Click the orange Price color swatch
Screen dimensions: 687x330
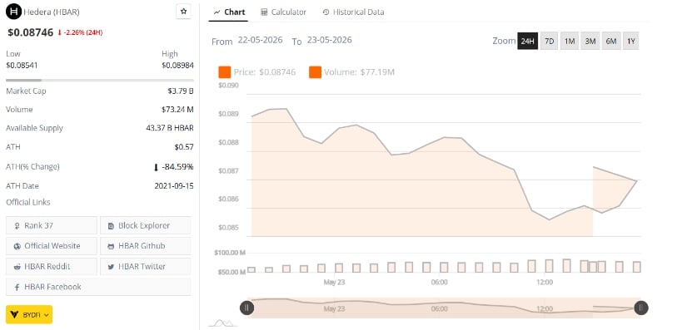224,72
